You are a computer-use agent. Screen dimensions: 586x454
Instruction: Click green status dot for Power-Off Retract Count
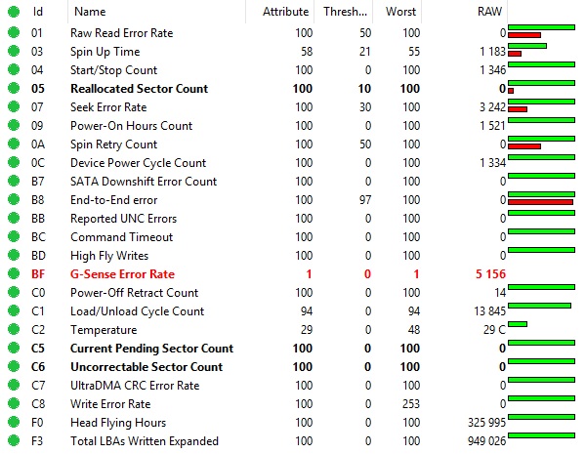[x=14, y=293]
